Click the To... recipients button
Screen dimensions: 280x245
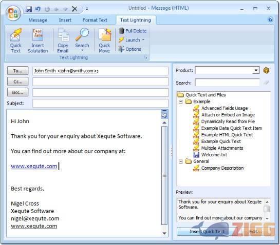[17, 71]
